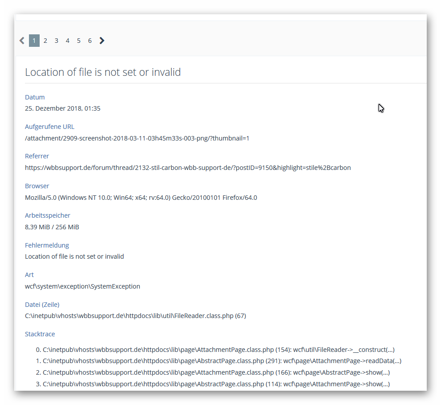Switch to page 4 of the pagination

pyautogui.click(x=68, y=41)
